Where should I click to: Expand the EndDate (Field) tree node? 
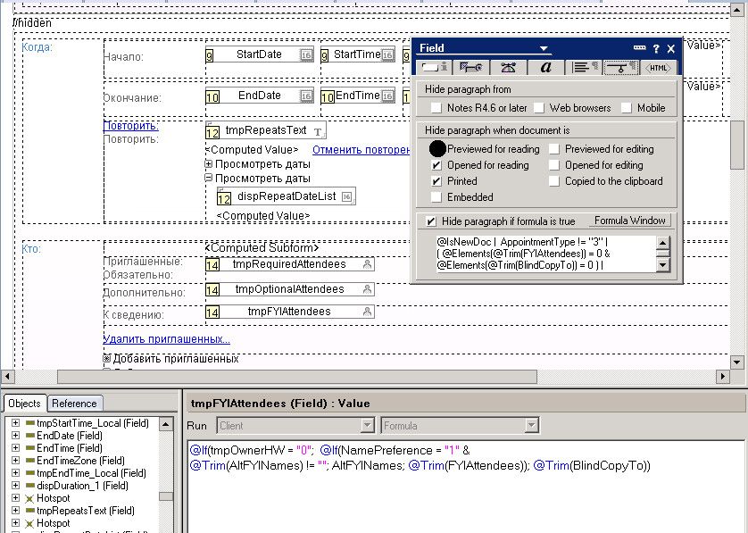[15, 436]
